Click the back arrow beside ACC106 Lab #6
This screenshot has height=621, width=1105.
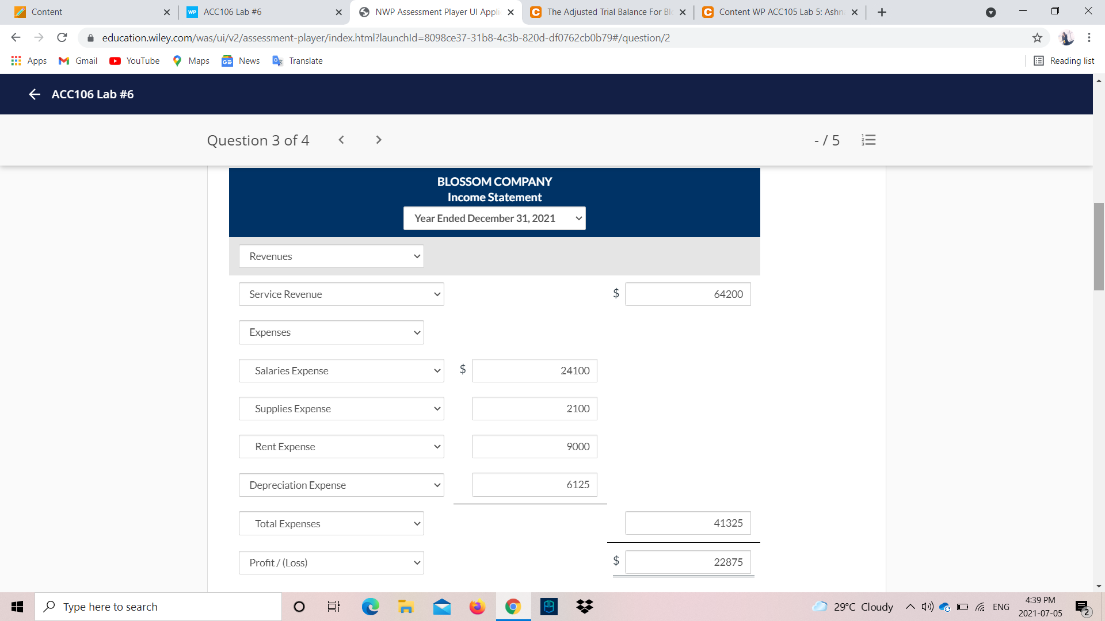pos(35,94)
